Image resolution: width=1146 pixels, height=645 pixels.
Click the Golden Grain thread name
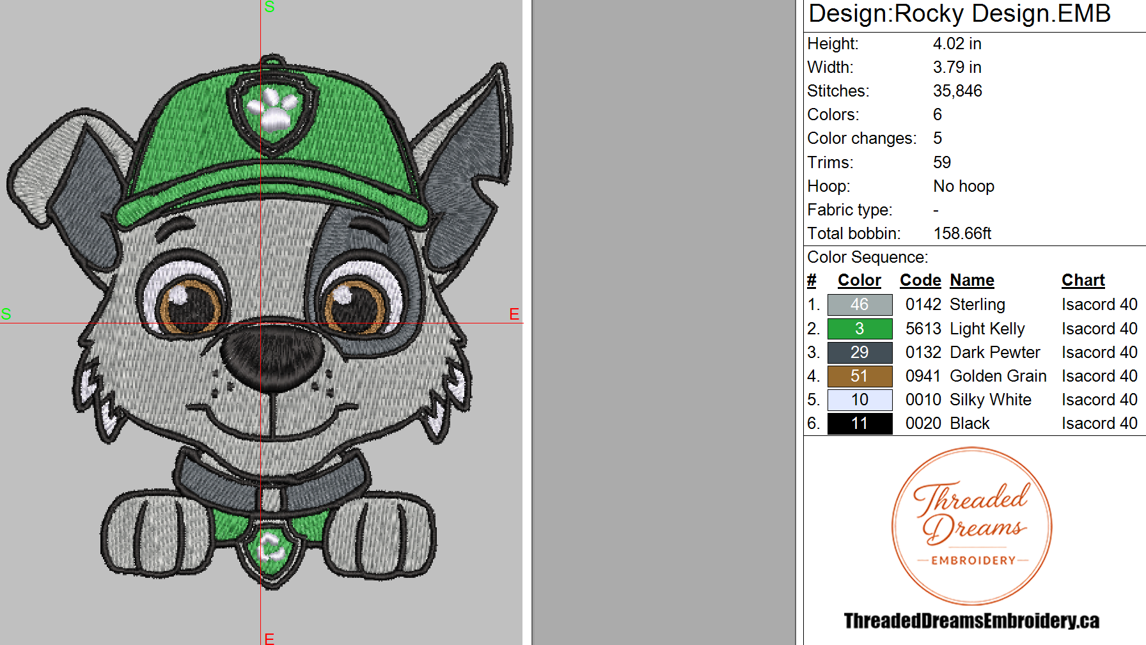coord(998,376)
